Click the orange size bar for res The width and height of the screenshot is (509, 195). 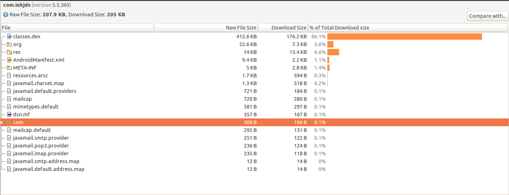333,52
